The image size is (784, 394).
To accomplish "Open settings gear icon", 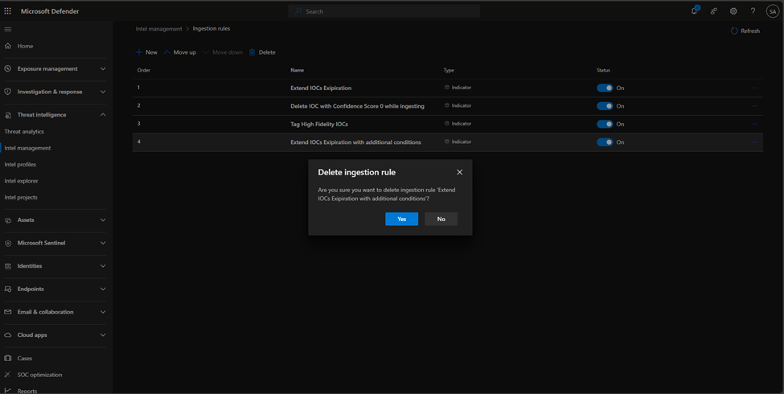I will point(733,11).
